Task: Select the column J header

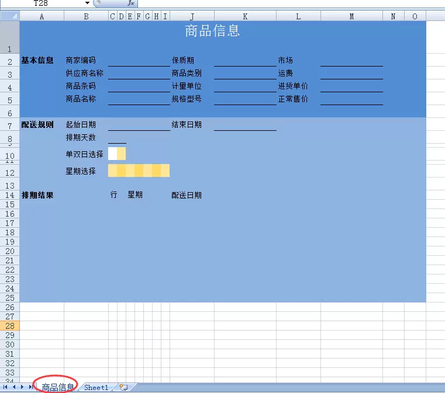Action: pyautogui.click(x=192, y=16)
